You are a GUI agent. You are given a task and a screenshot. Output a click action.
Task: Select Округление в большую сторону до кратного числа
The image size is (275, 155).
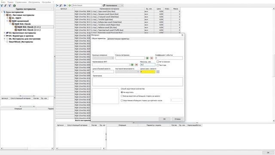pos(122,100)
